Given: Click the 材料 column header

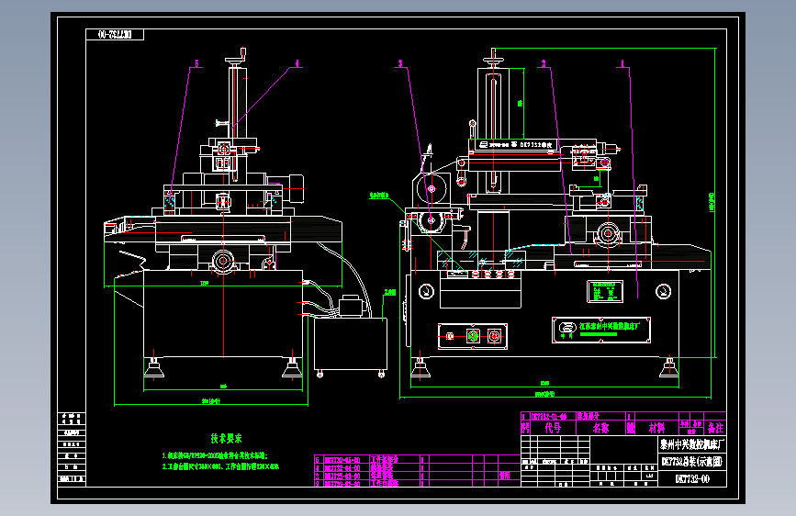Looking at the screenshot, I should pyautogui.click(x=656, y=428).
